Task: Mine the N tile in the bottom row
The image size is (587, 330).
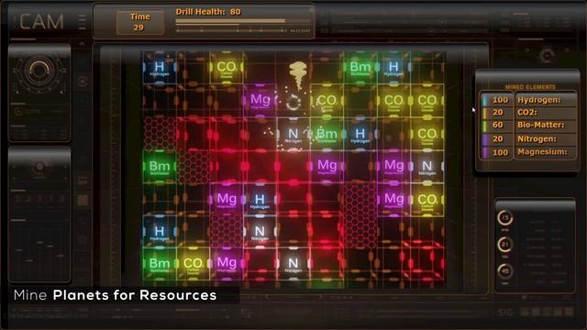Action: click(293, 264)
